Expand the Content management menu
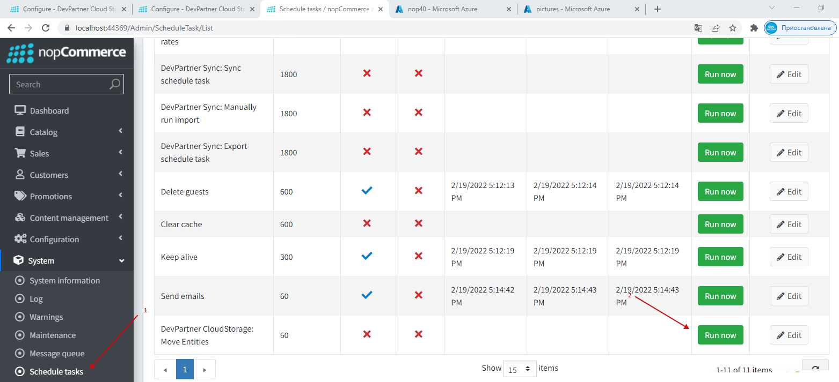Screen dimensions: 839x382 (67, 218)
